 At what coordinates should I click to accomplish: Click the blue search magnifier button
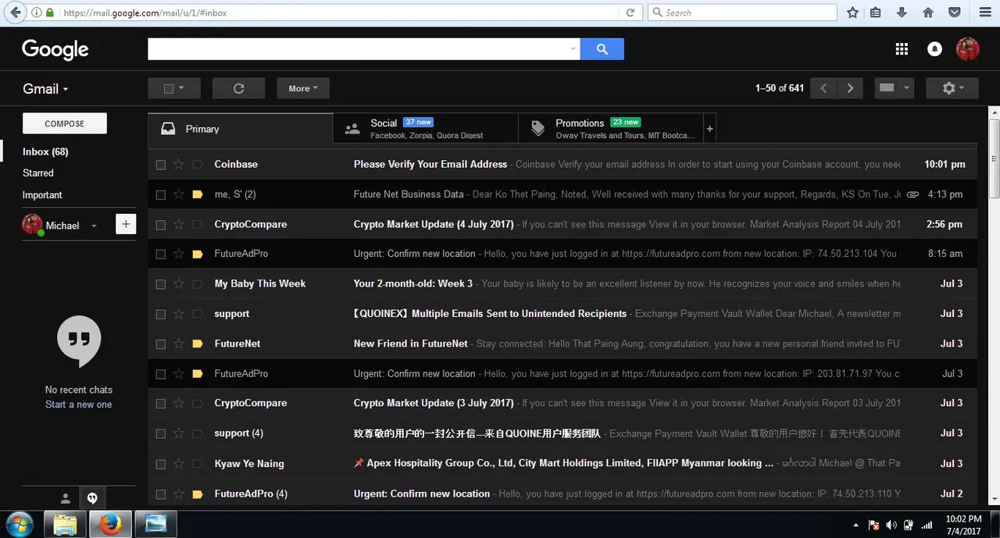pos(602,49)
